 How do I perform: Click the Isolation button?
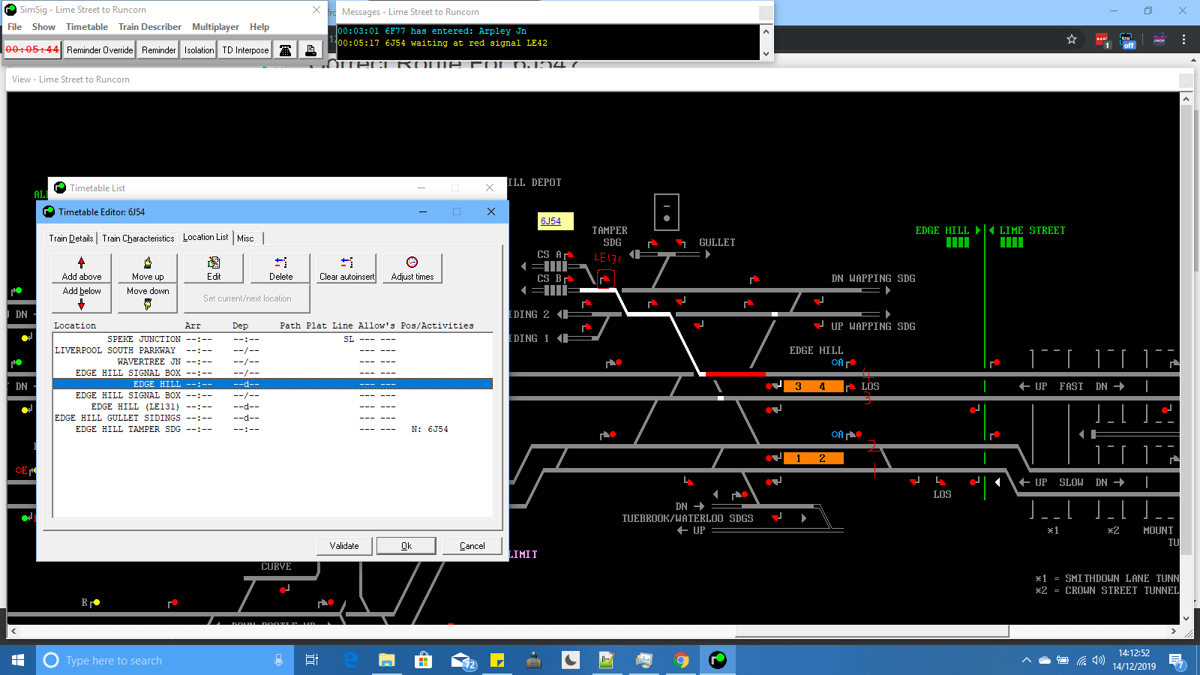point(199,50)
